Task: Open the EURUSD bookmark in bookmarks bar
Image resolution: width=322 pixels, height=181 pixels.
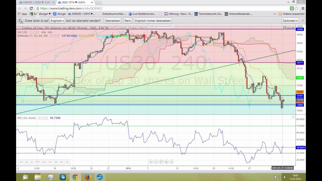Action: pos(81,14)
